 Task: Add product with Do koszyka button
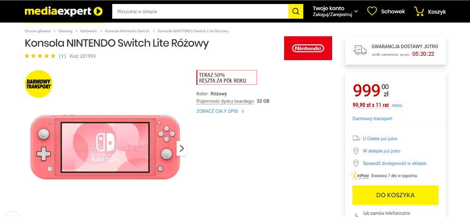point(395,195)
